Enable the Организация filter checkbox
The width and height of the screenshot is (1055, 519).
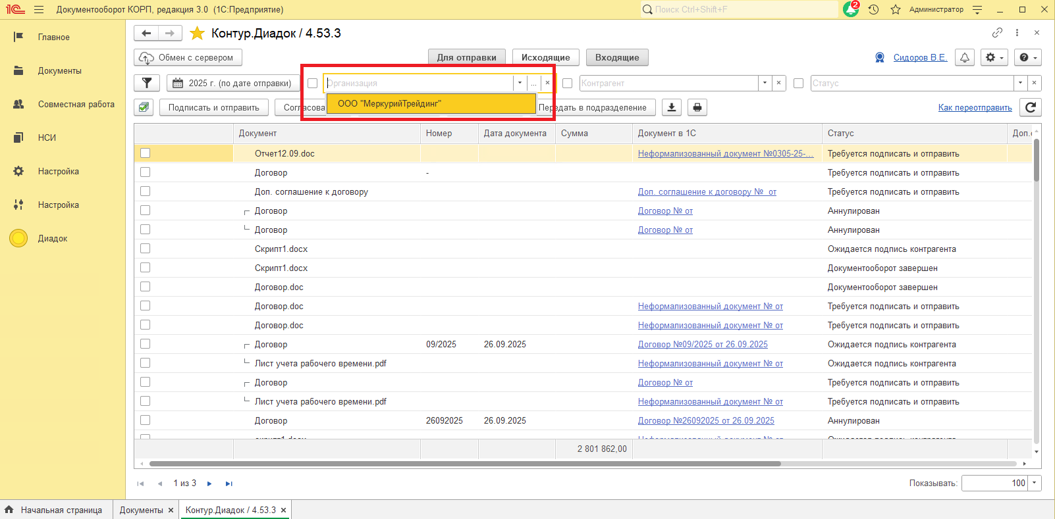coord(313,84)
